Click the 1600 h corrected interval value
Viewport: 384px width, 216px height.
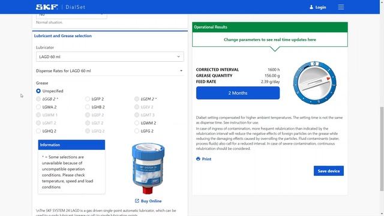[274, 70]
